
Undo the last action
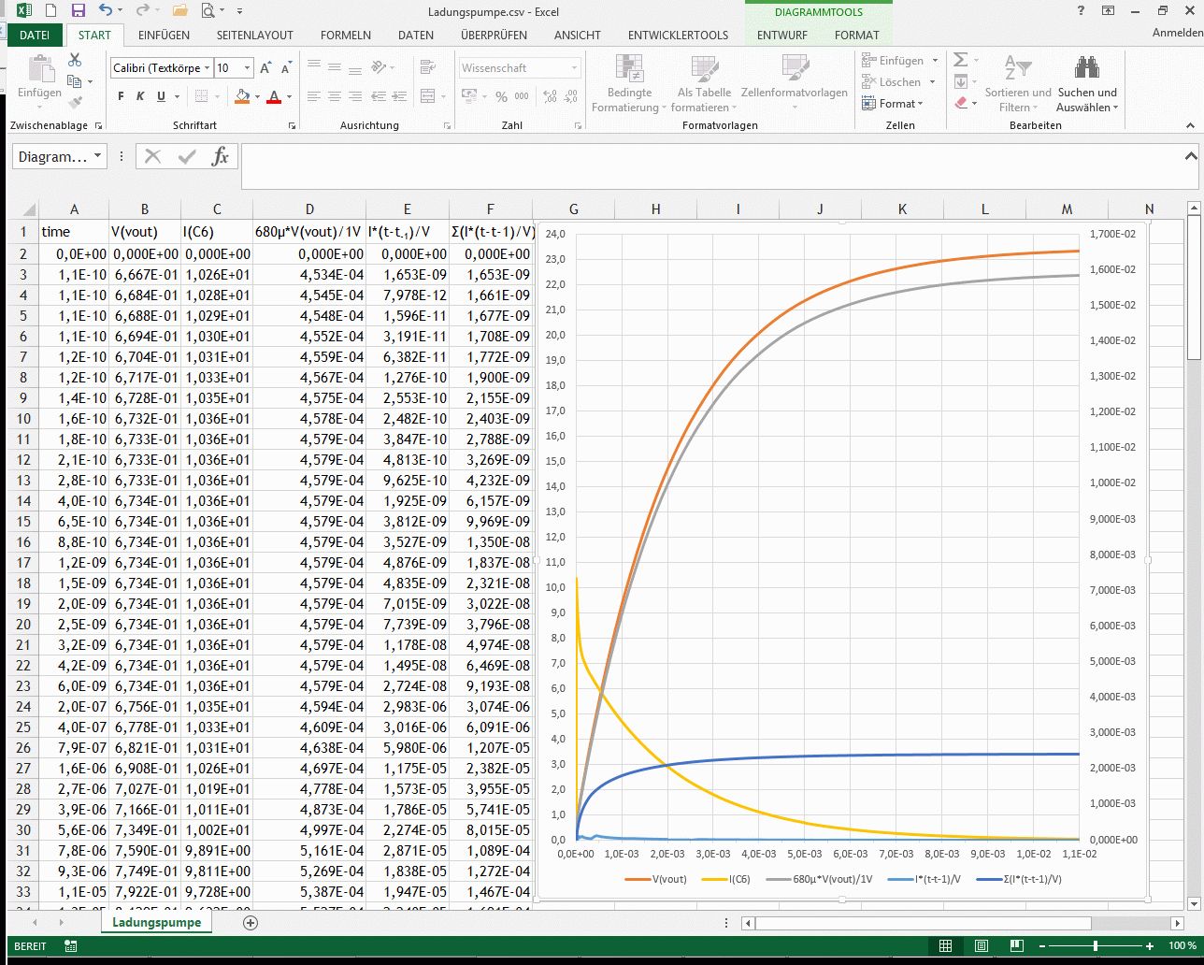[105, 11]
